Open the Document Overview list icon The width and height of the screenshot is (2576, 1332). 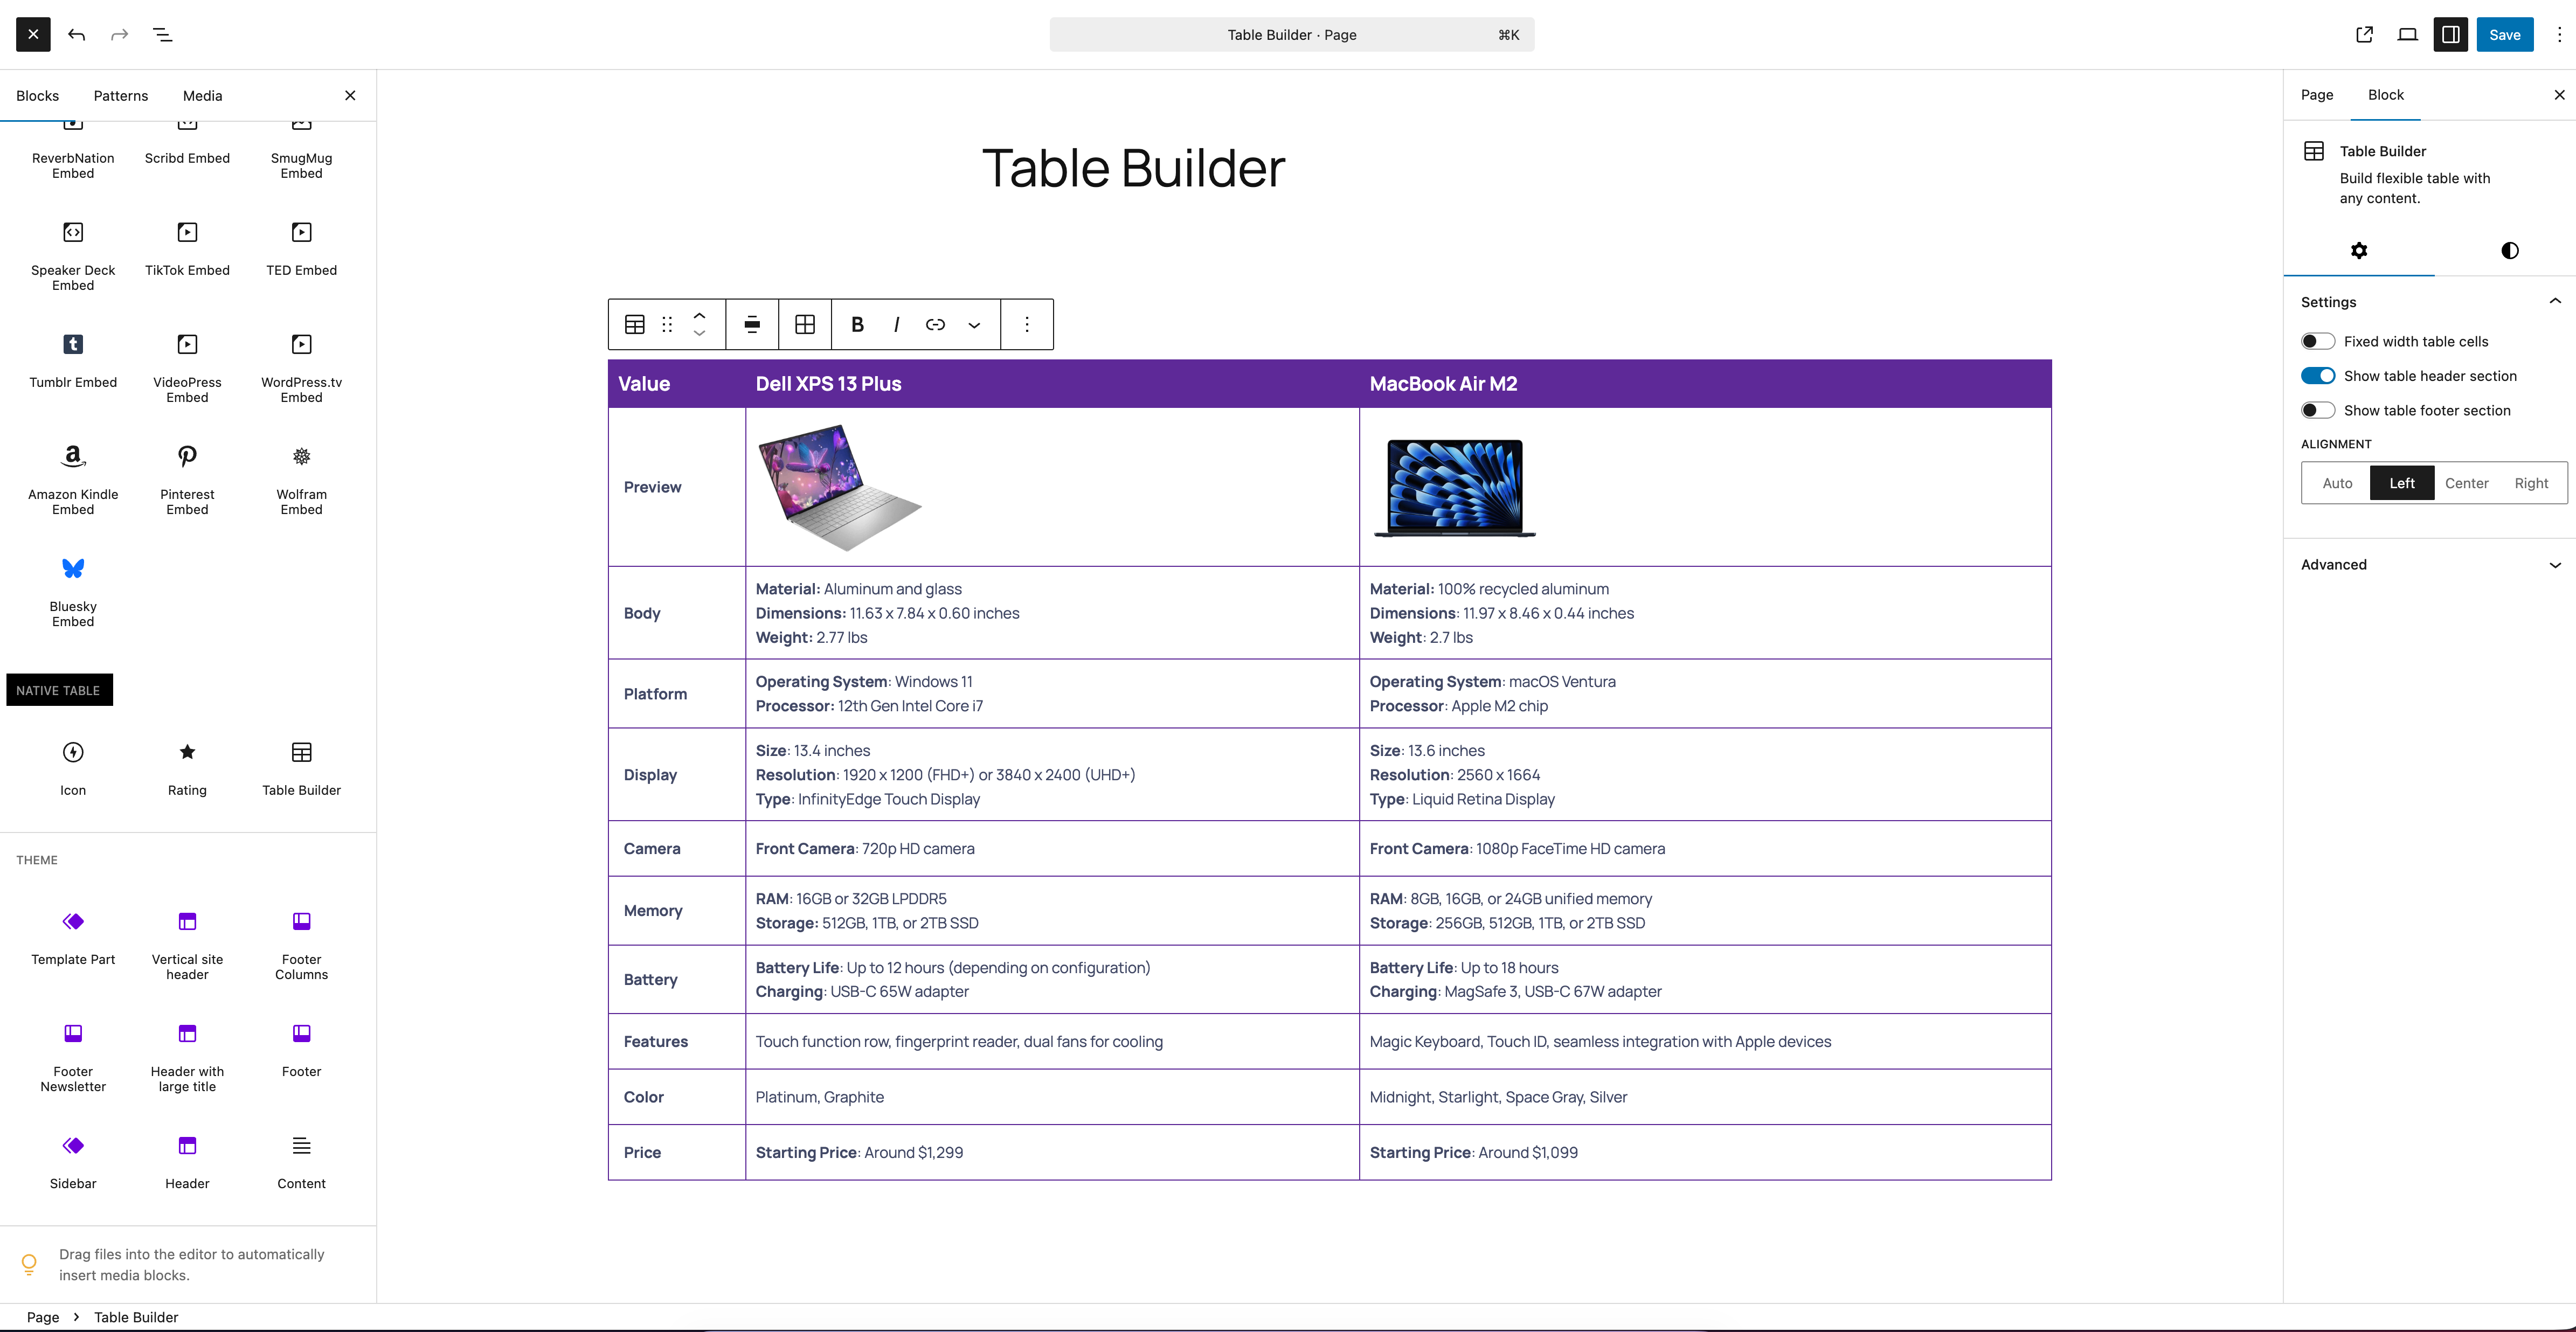click(162, 35)
